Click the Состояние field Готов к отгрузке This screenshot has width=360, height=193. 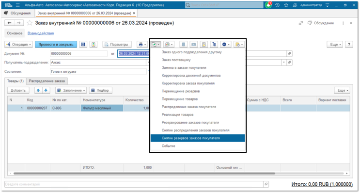(x=98, y=72)
